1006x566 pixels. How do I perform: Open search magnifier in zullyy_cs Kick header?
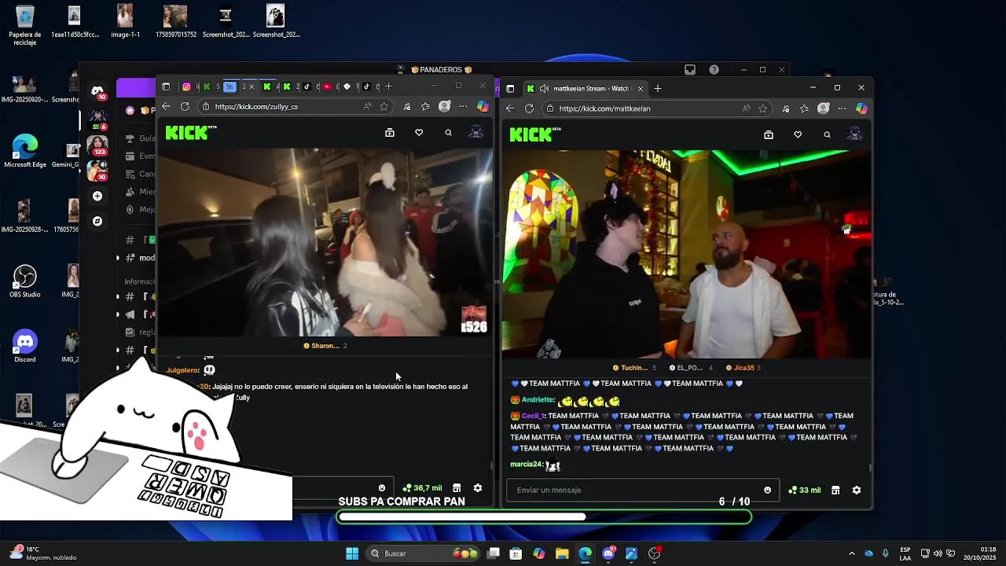point(448,133)
